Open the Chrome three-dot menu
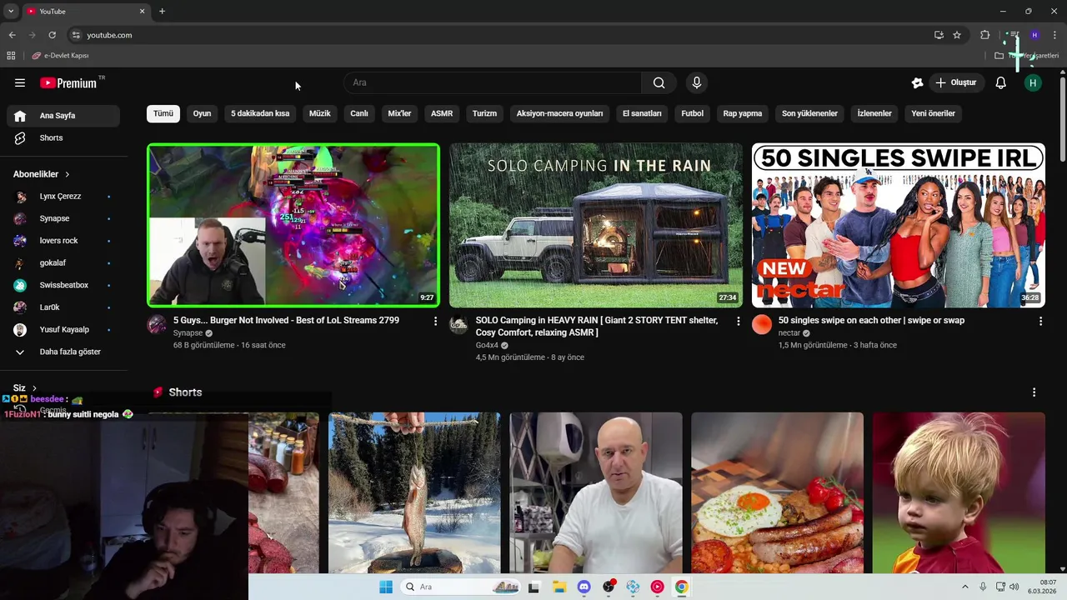 click(x=1054, y=35)
